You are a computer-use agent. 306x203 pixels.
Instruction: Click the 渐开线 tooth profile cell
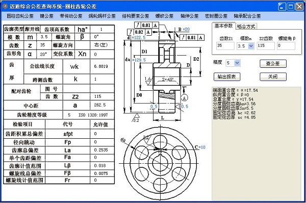[32, 29]
